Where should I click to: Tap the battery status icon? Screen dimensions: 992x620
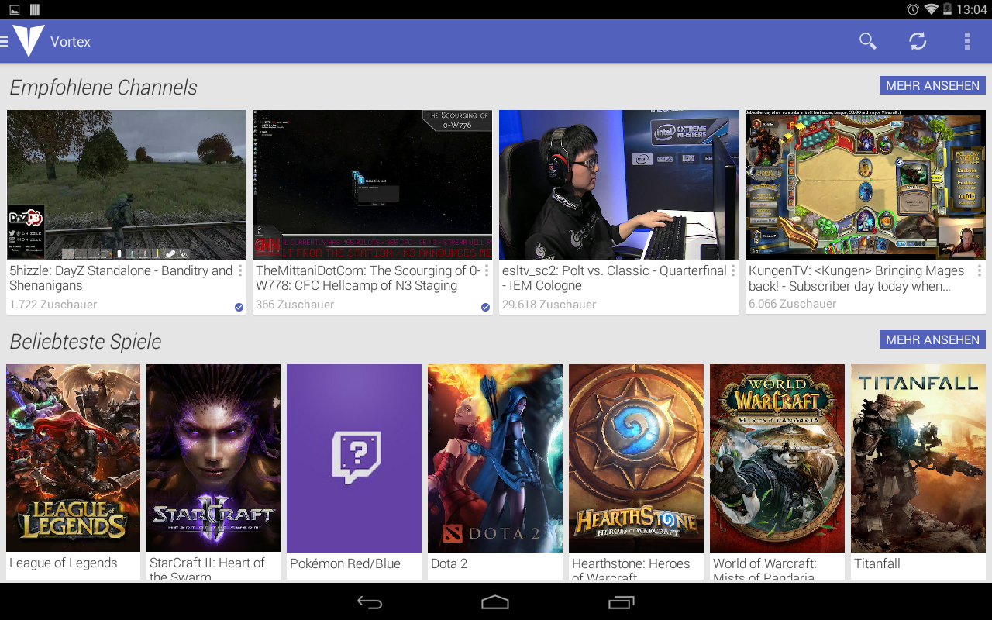click(x=947, y=9)
